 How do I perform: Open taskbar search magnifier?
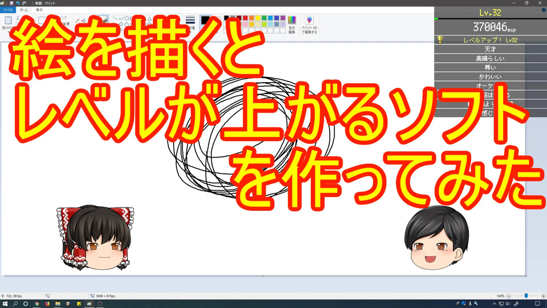(15, 304)
